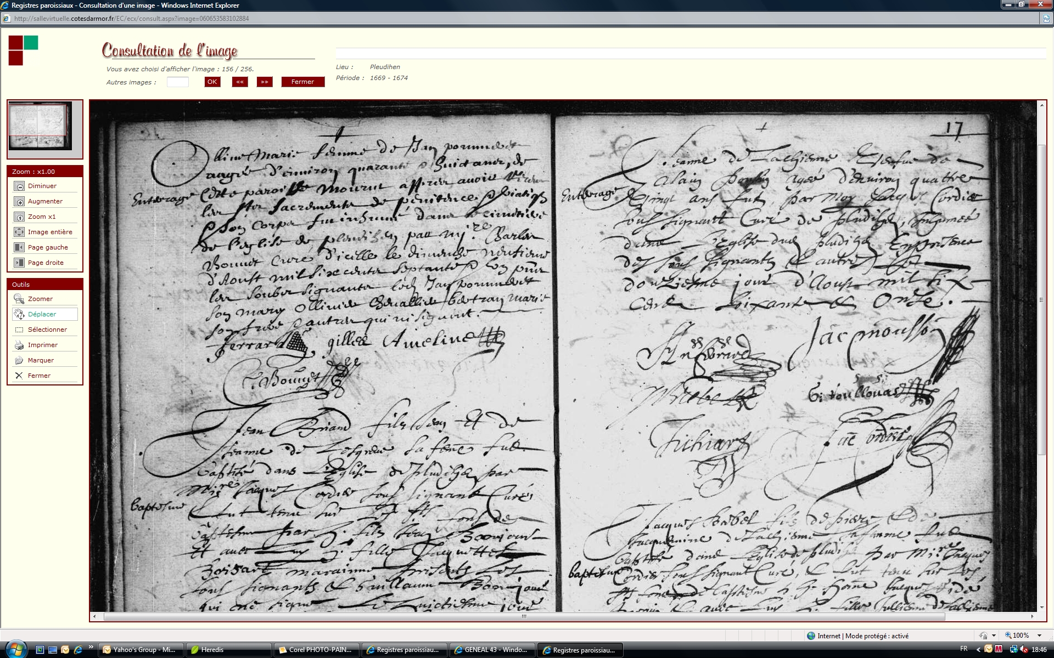Screen dimensions: 1054x658
Task: Show the Image entière full view
Action: pos(19,232)
